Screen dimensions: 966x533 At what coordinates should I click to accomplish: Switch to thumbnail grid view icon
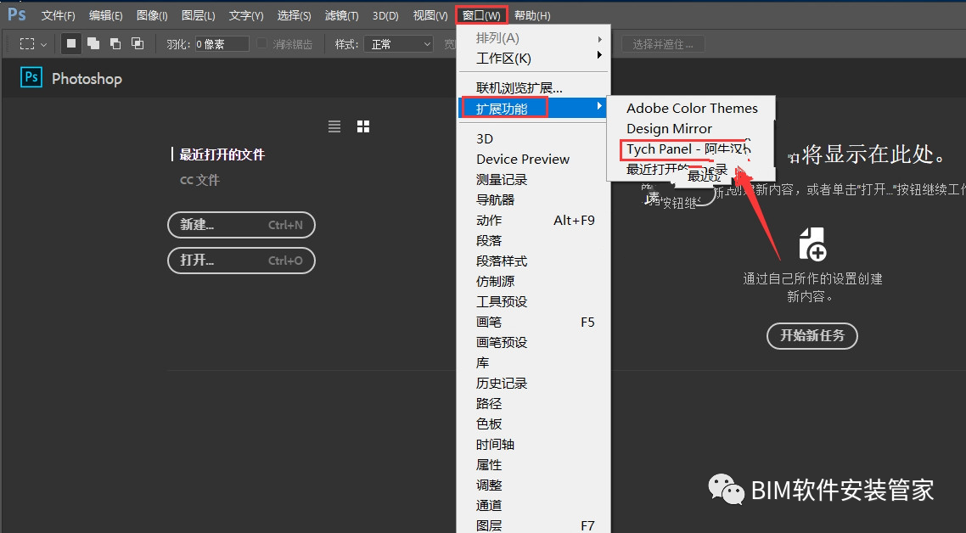click(x=363, y=126)
